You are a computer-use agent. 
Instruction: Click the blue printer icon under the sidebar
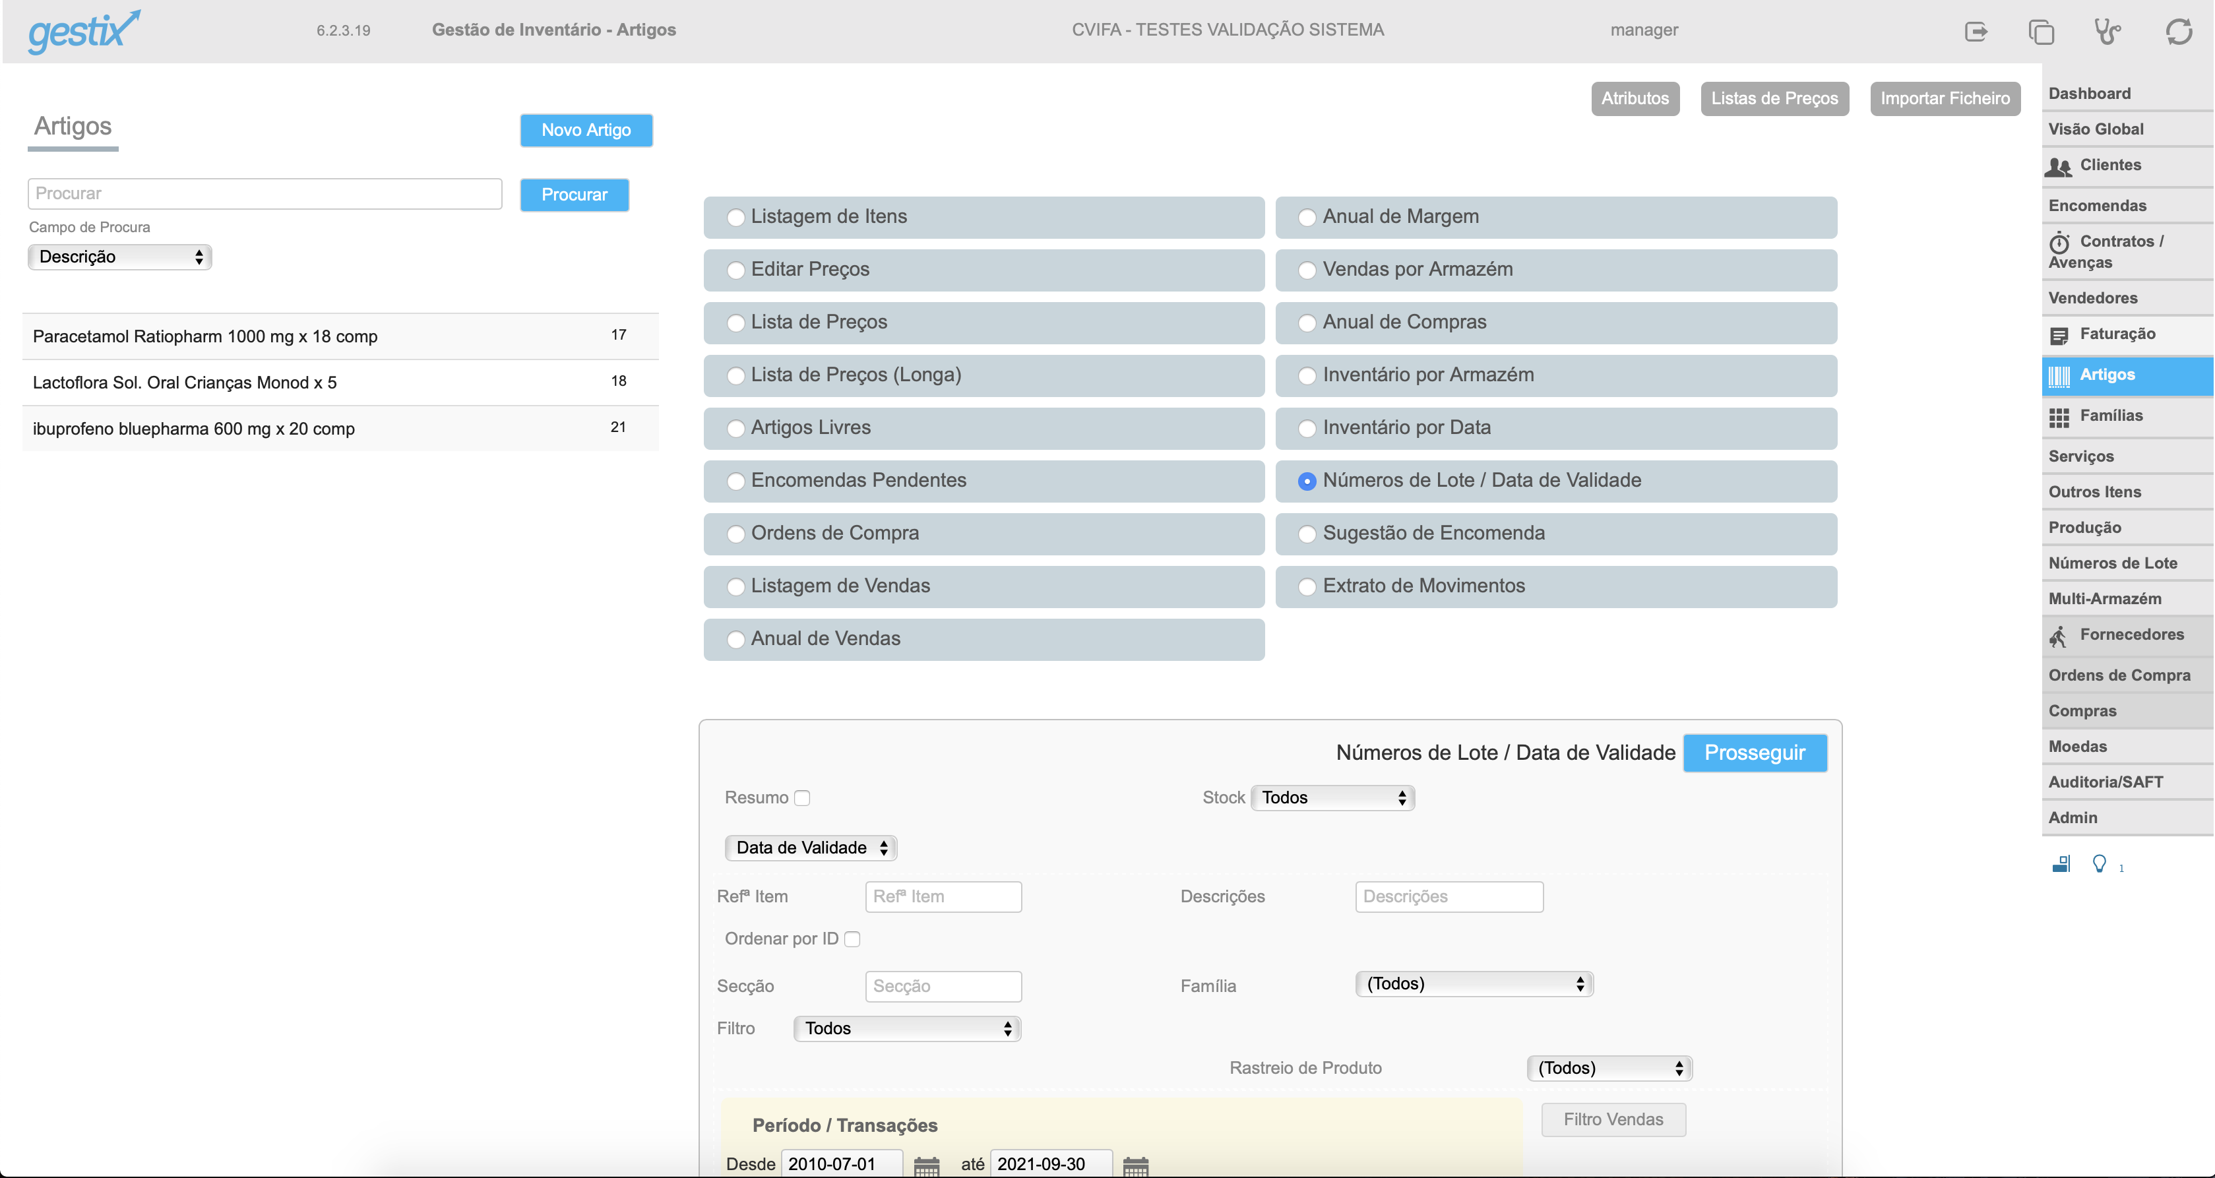coord(2061,863)
